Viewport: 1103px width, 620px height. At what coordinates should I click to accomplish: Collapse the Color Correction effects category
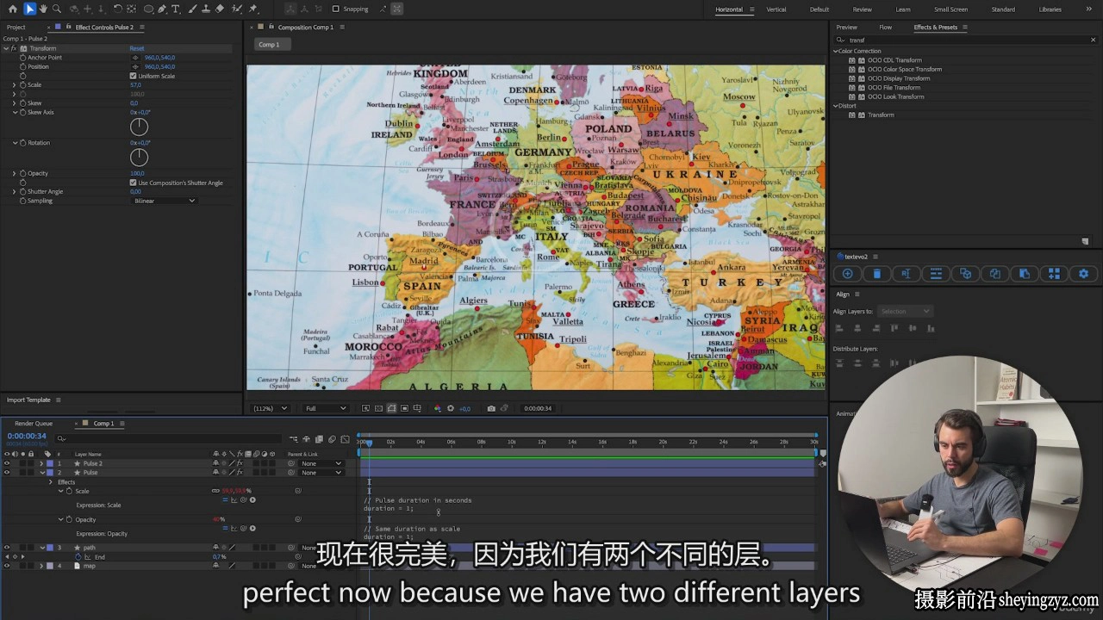pyautogui.click(x=836, y=51)
